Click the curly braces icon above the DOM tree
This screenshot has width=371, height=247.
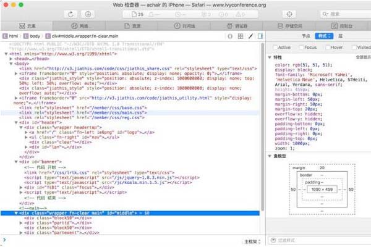(230, 36)
